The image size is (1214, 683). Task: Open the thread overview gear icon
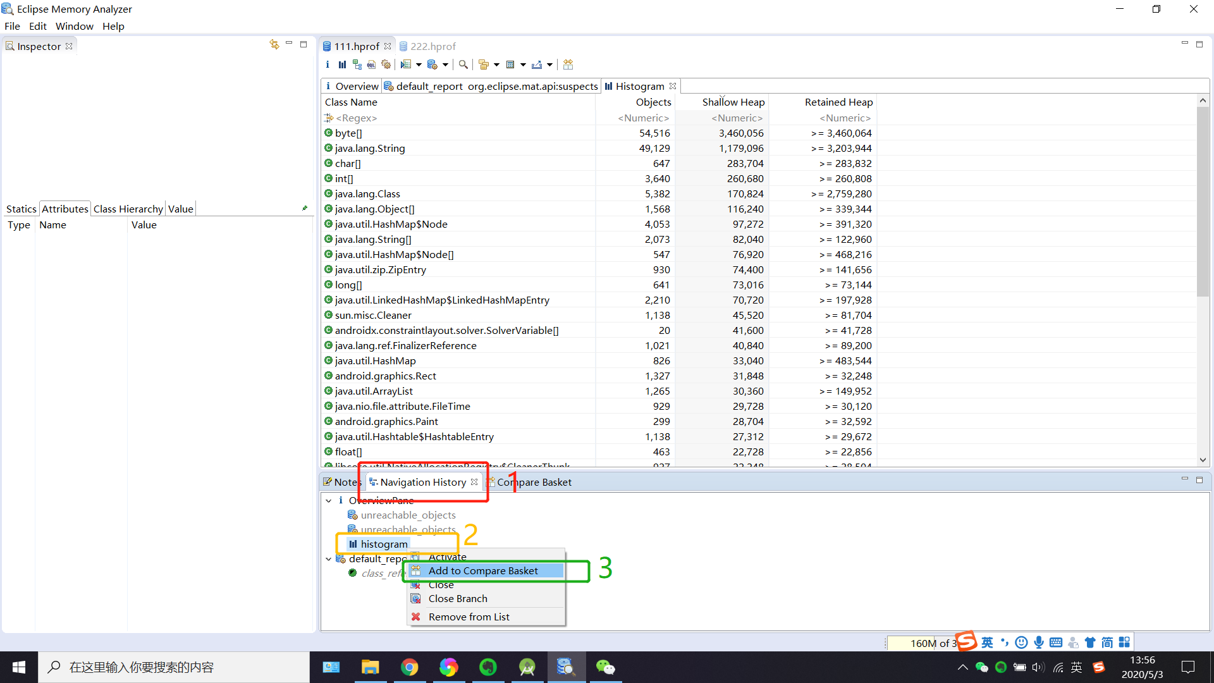pos(386,65)
